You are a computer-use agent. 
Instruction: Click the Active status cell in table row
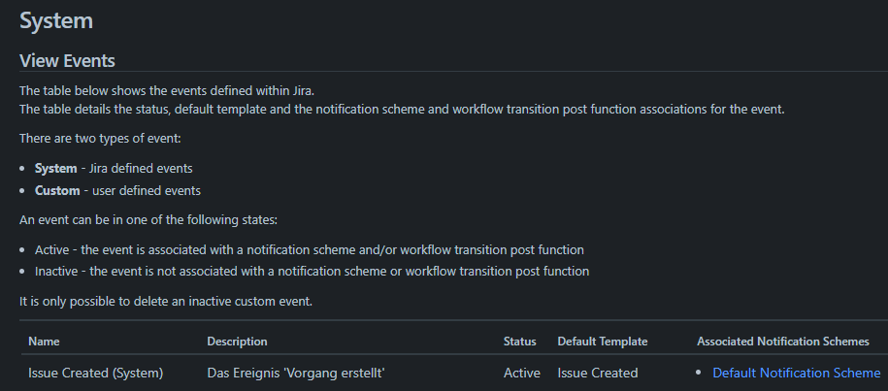click(x=521, y=373)
